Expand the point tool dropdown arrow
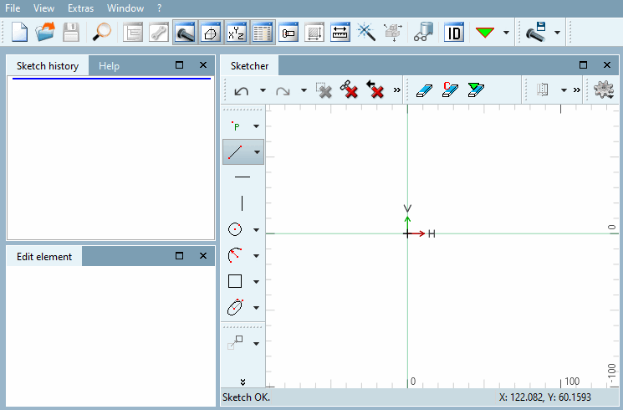The image size is (623, 410). click(256, 126)
